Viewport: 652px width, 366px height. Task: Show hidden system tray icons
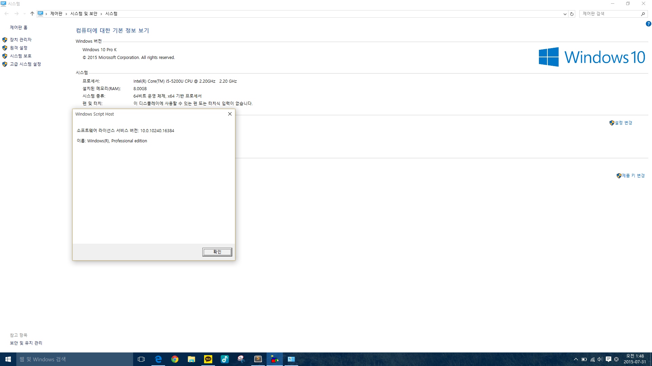tap(576, 359)
